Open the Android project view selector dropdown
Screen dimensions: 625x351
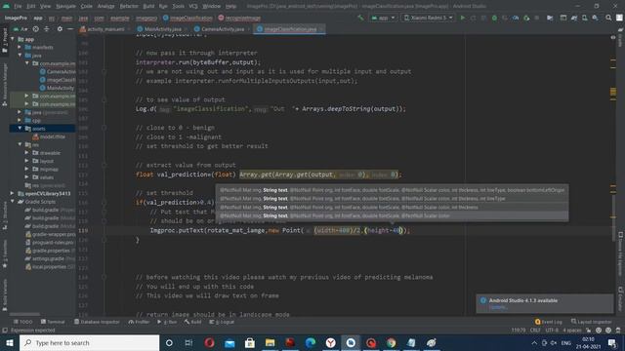(21, 29)
